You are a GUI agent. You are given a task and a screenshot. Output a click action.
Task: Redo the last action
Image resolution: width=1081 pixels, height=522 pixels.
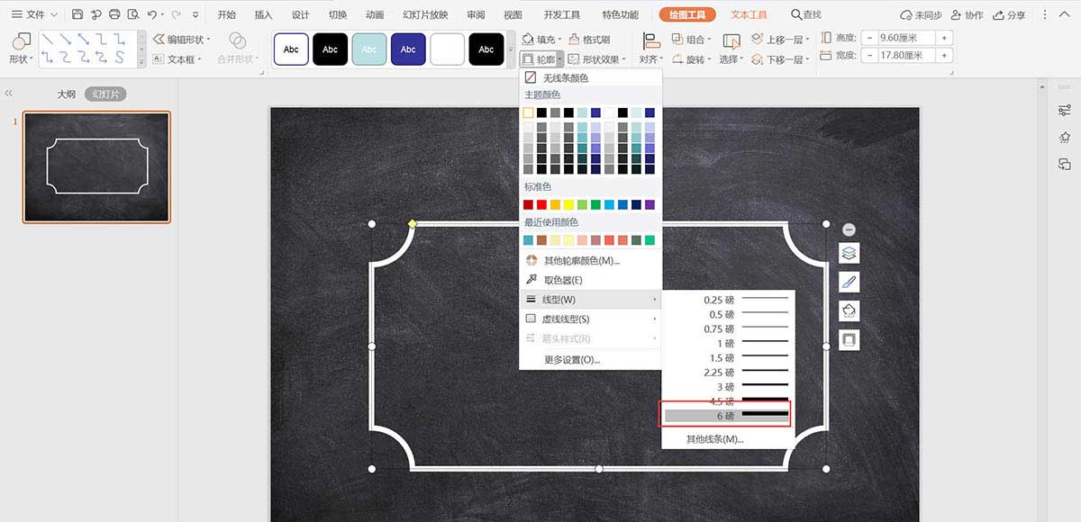click(176, 14)
